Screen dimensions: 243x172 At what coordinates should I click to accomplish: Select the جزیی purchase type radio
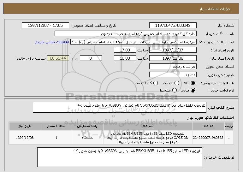pos(193,90)
